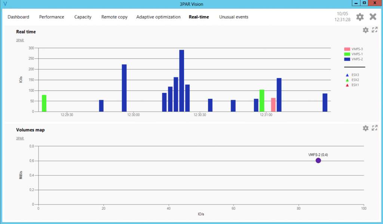Expand Real time chart to fullscreen
Screen dimensions: 383x224
click(375, 30)
